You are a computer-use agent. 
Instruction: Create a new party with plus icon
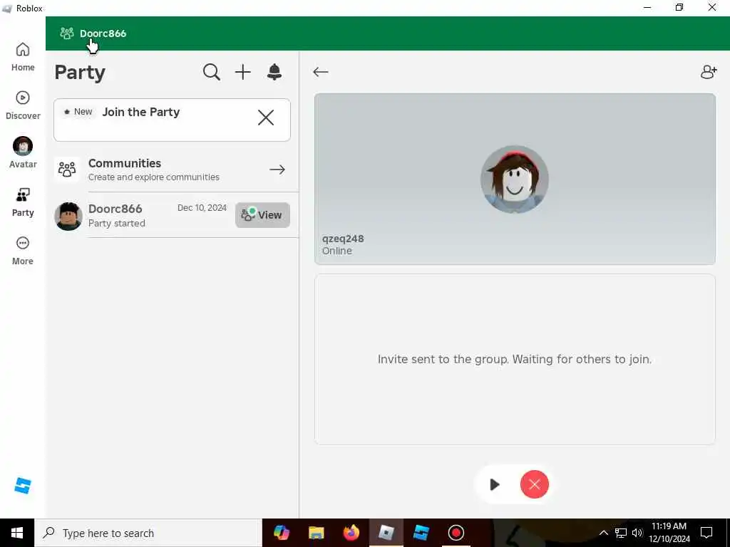(242, 72)
